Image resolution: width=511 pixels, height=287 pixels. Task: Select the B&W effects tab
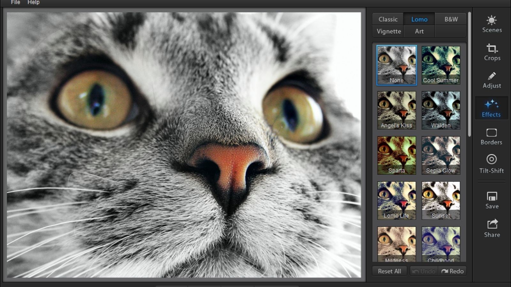tap(451, 19)
